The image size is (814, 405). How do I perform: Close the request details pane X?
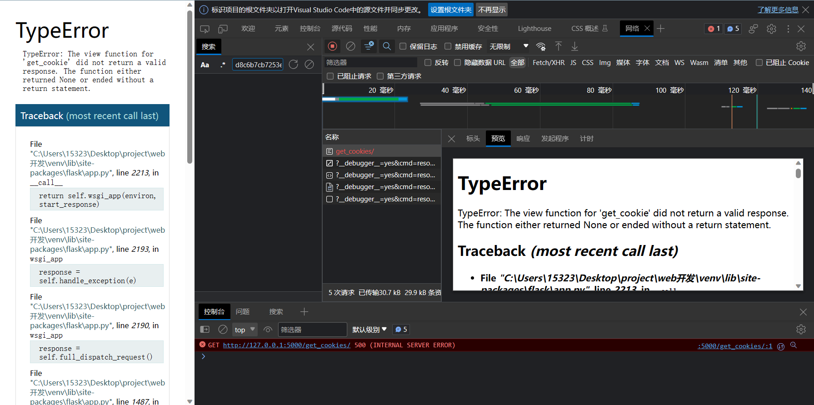click(x=451, y=139)
